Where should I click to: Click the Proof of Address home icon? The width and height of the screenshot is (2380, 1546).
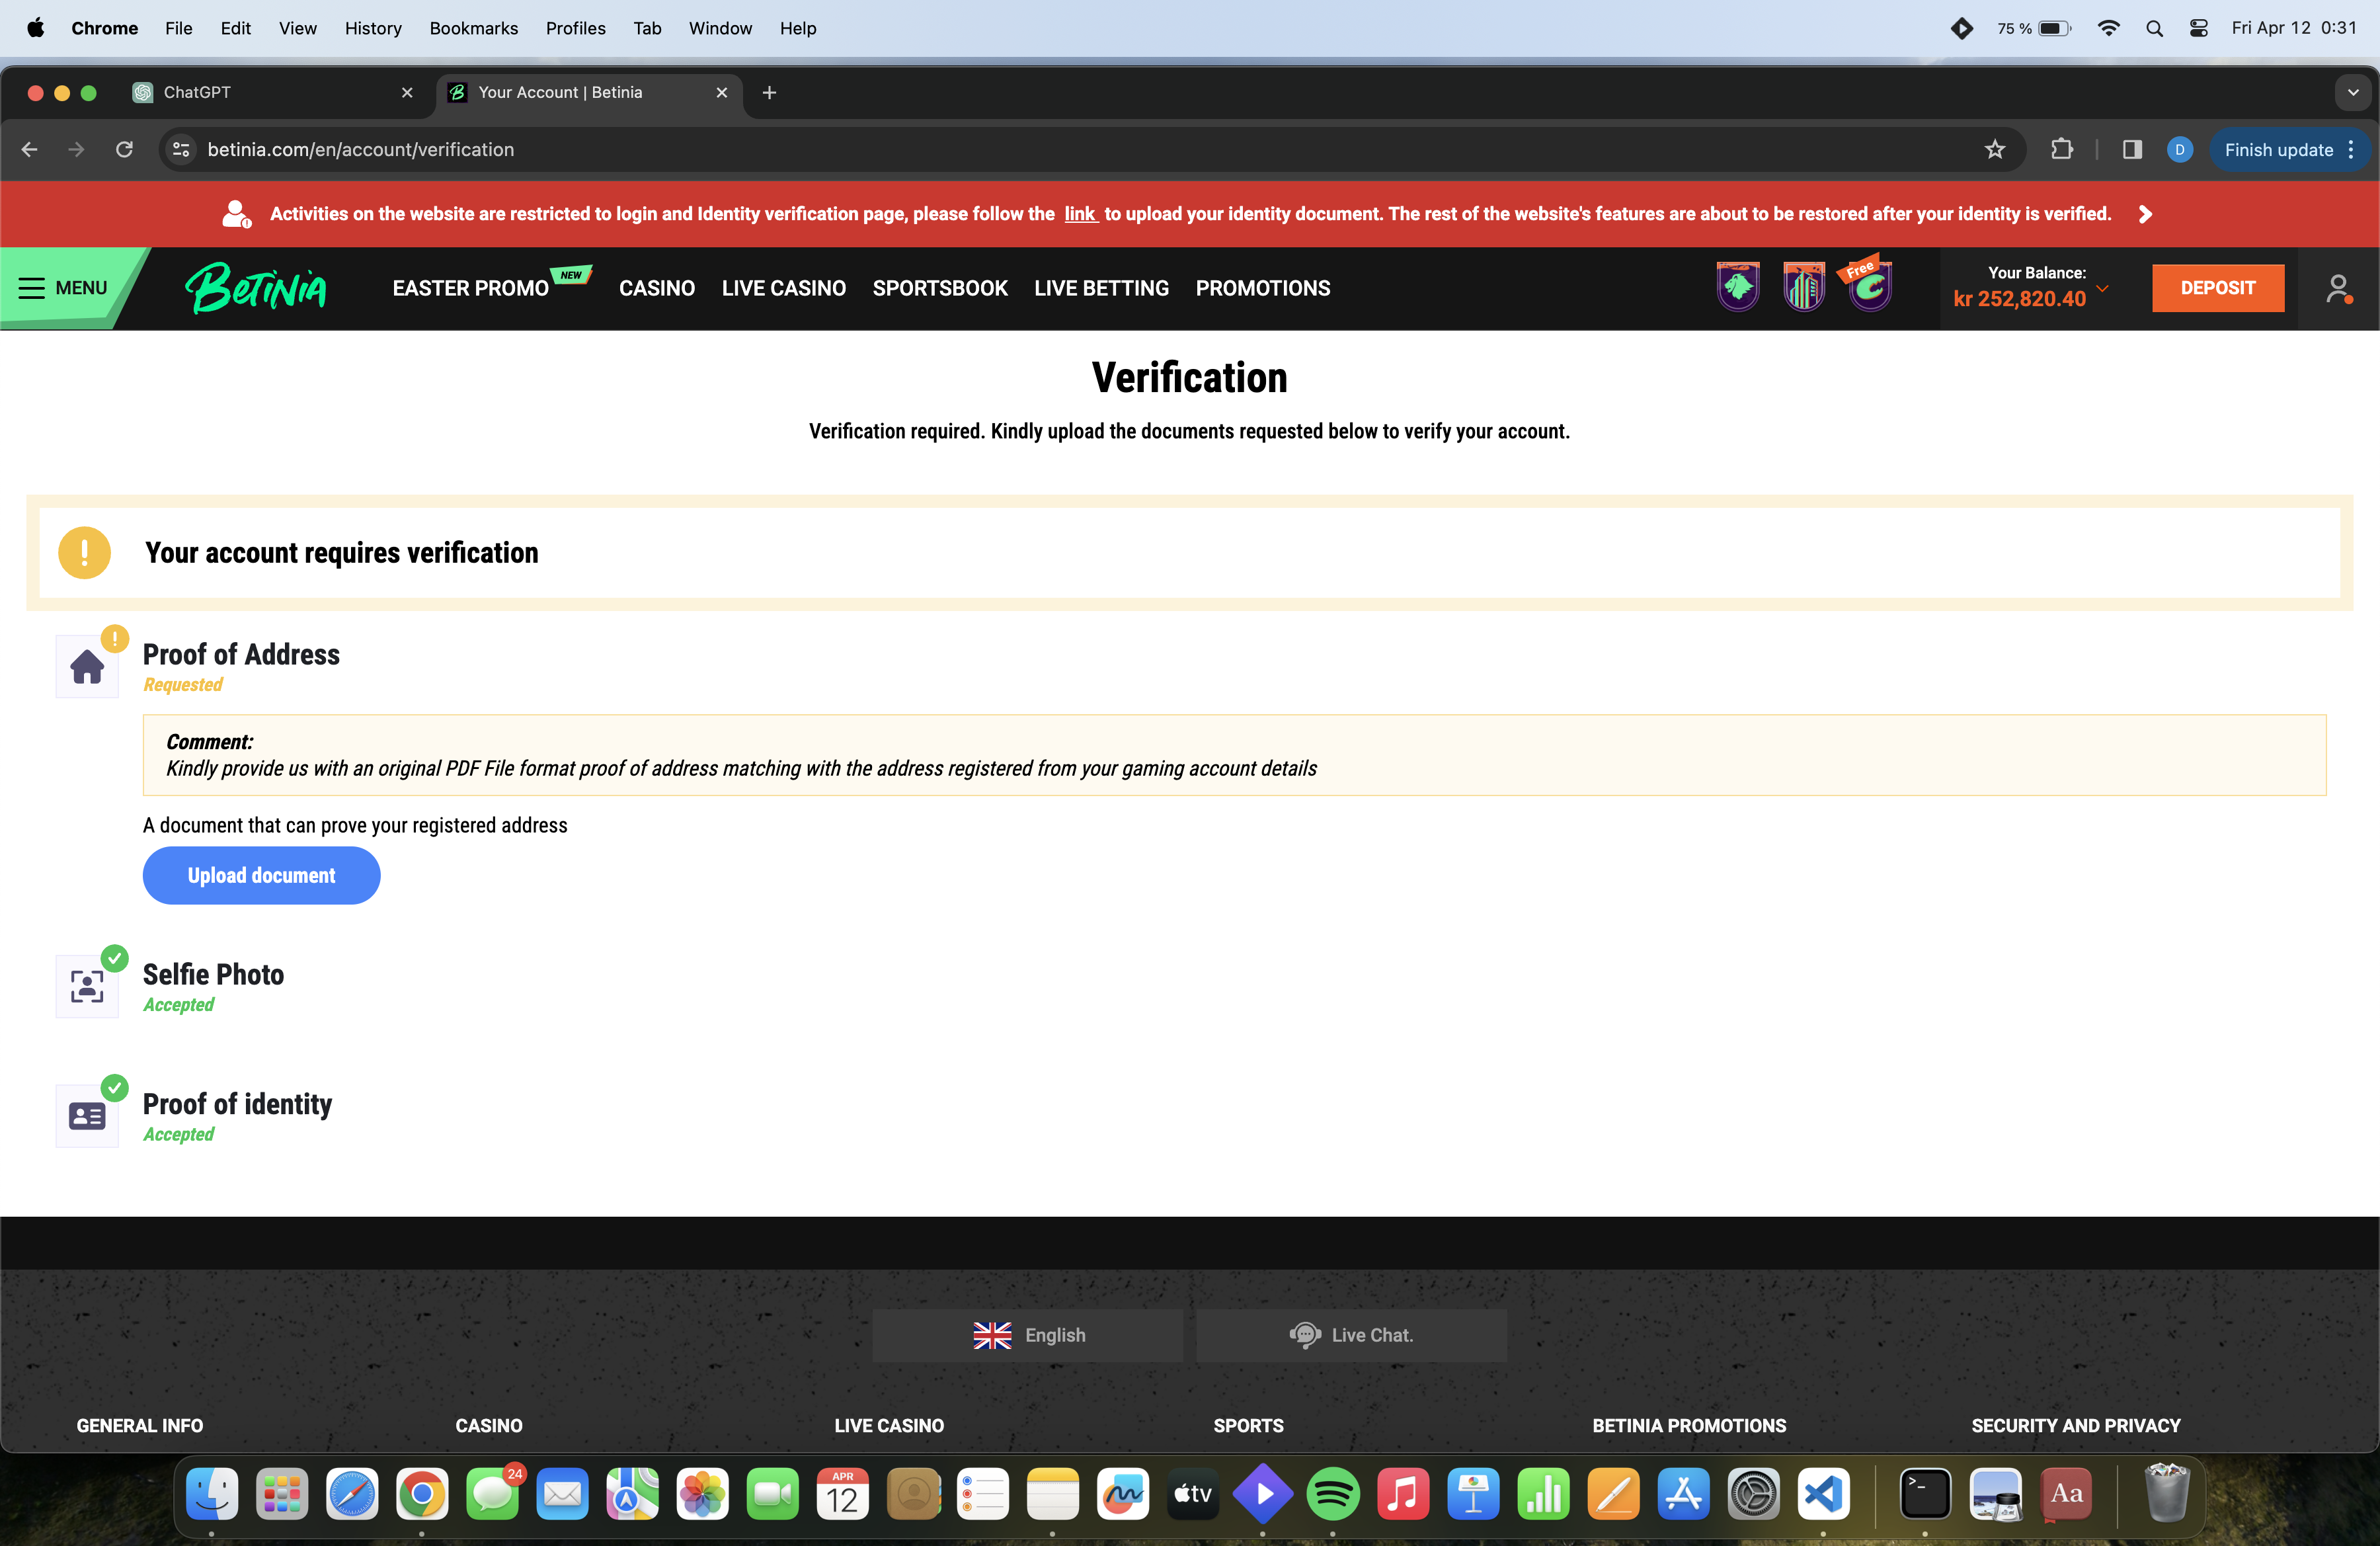87,667
